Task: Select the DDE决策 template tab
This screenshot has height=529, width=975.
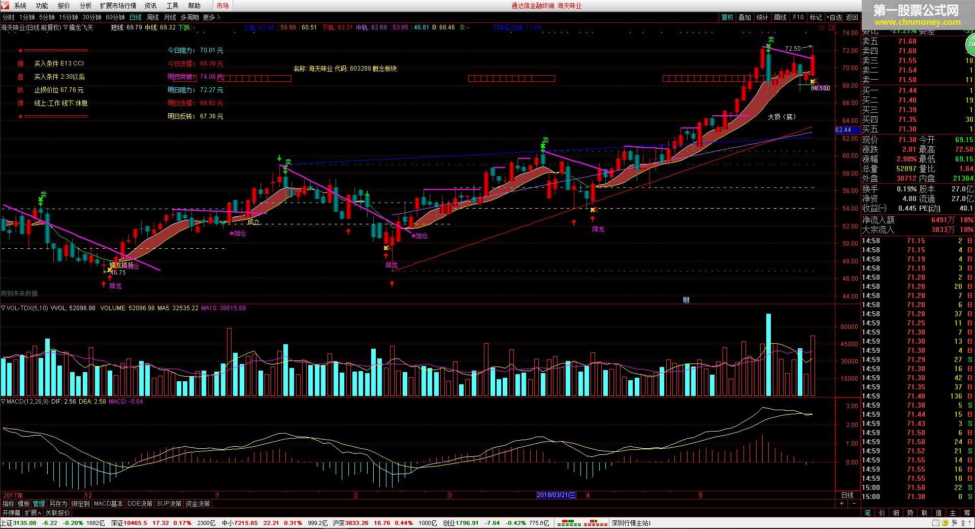Action: 140,504
